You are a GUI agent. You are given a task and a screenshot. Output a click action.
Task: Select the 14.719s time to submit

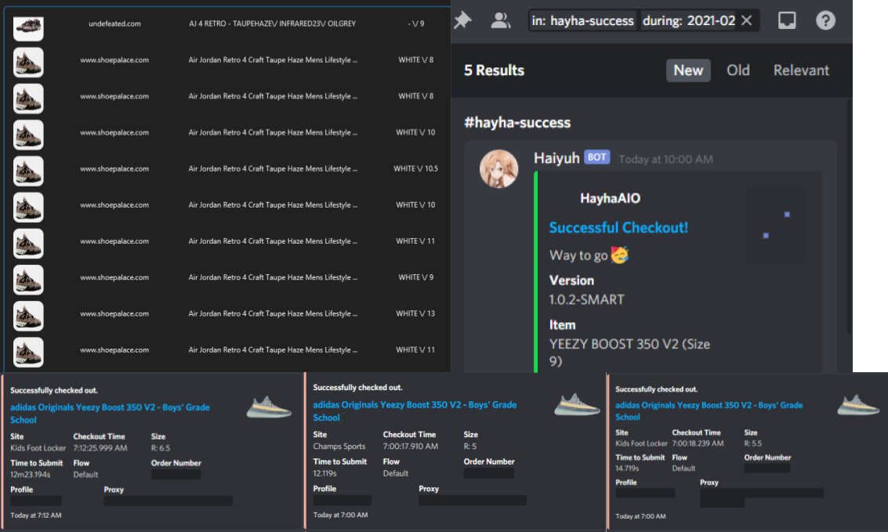[627, 468]
